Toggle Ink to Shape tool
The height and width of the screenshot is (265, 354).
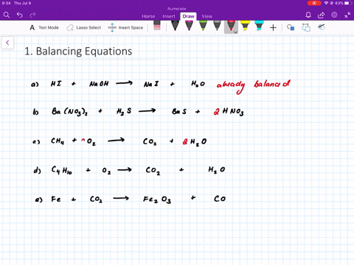point(291,27)
